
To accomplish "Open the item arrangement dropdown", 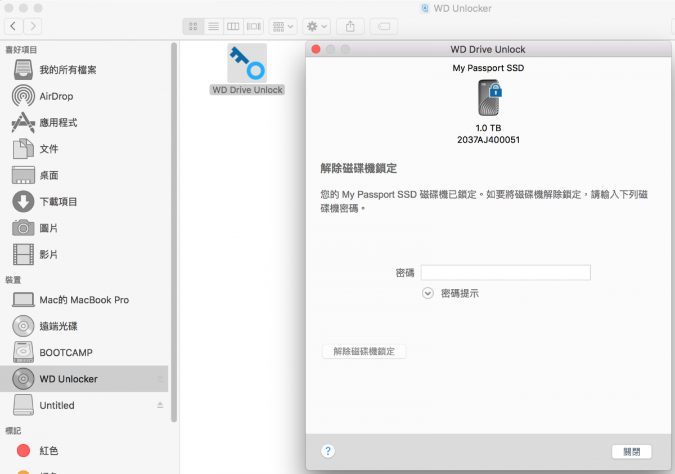I will pyautogui.click(x=283, y=26).
